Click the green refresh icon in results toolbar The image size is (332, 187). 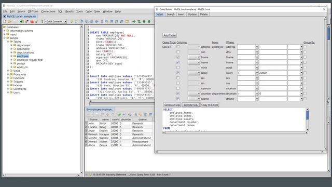119,114
